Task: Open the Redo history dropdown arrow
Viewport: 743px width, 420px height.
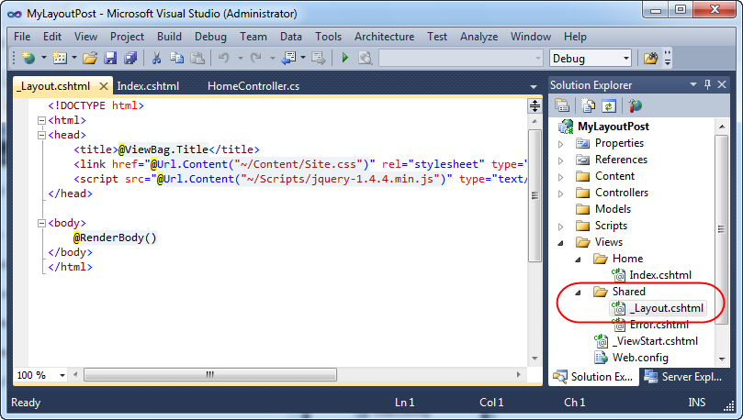Action: [273, 58]
